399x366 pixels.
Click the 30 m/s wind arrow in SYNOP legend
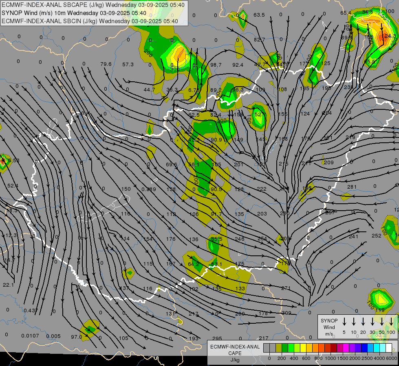pos(372,322)
